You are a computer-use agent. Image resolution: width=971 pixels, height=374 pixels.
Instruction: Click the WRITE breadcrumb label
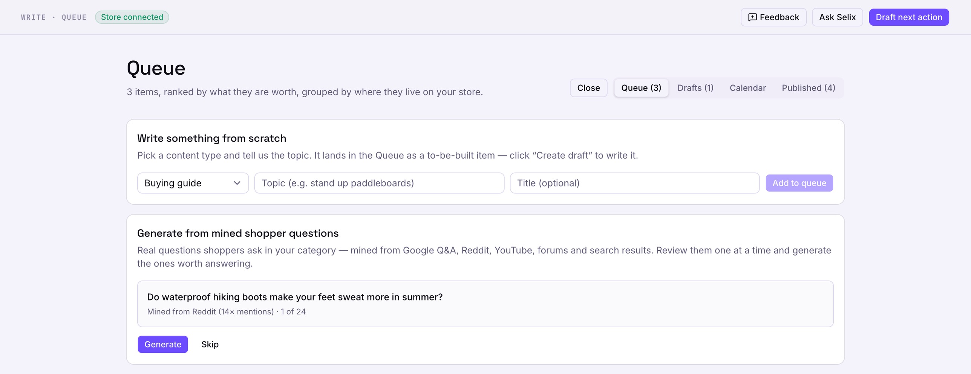coord(34,17)
